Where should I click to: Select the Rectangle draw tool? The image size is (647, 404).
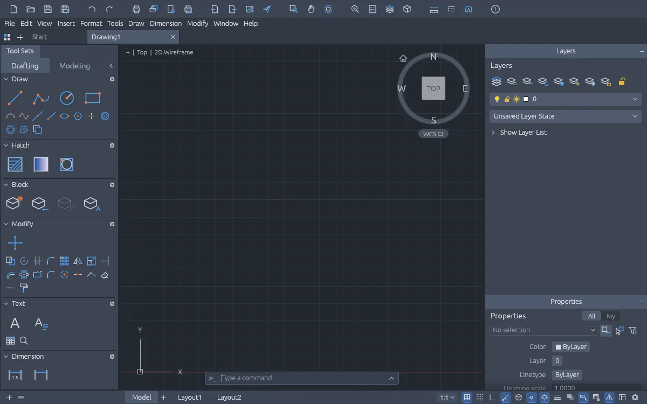coord(93,98)
